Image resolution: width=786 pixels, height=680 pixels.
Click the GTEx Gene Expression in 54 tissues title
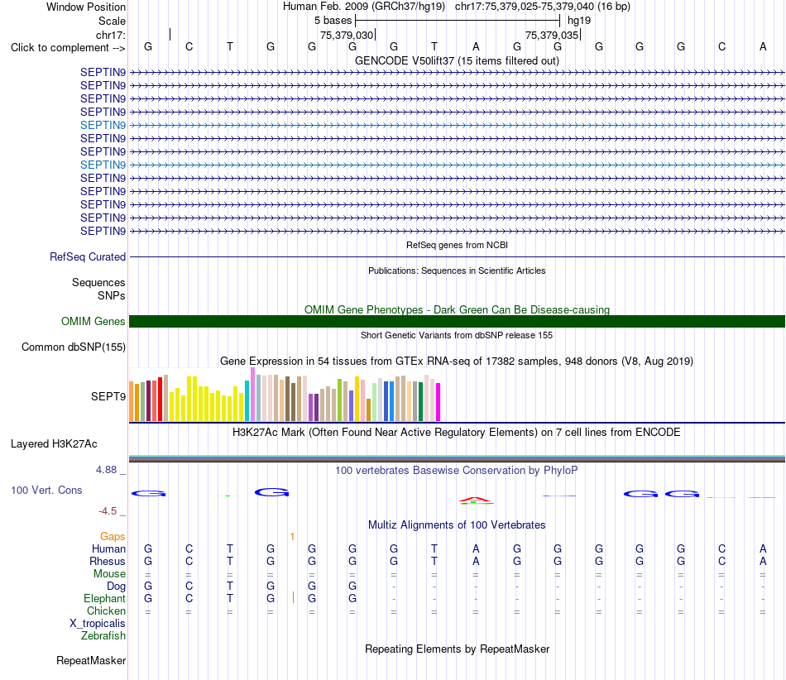[457, 362]
